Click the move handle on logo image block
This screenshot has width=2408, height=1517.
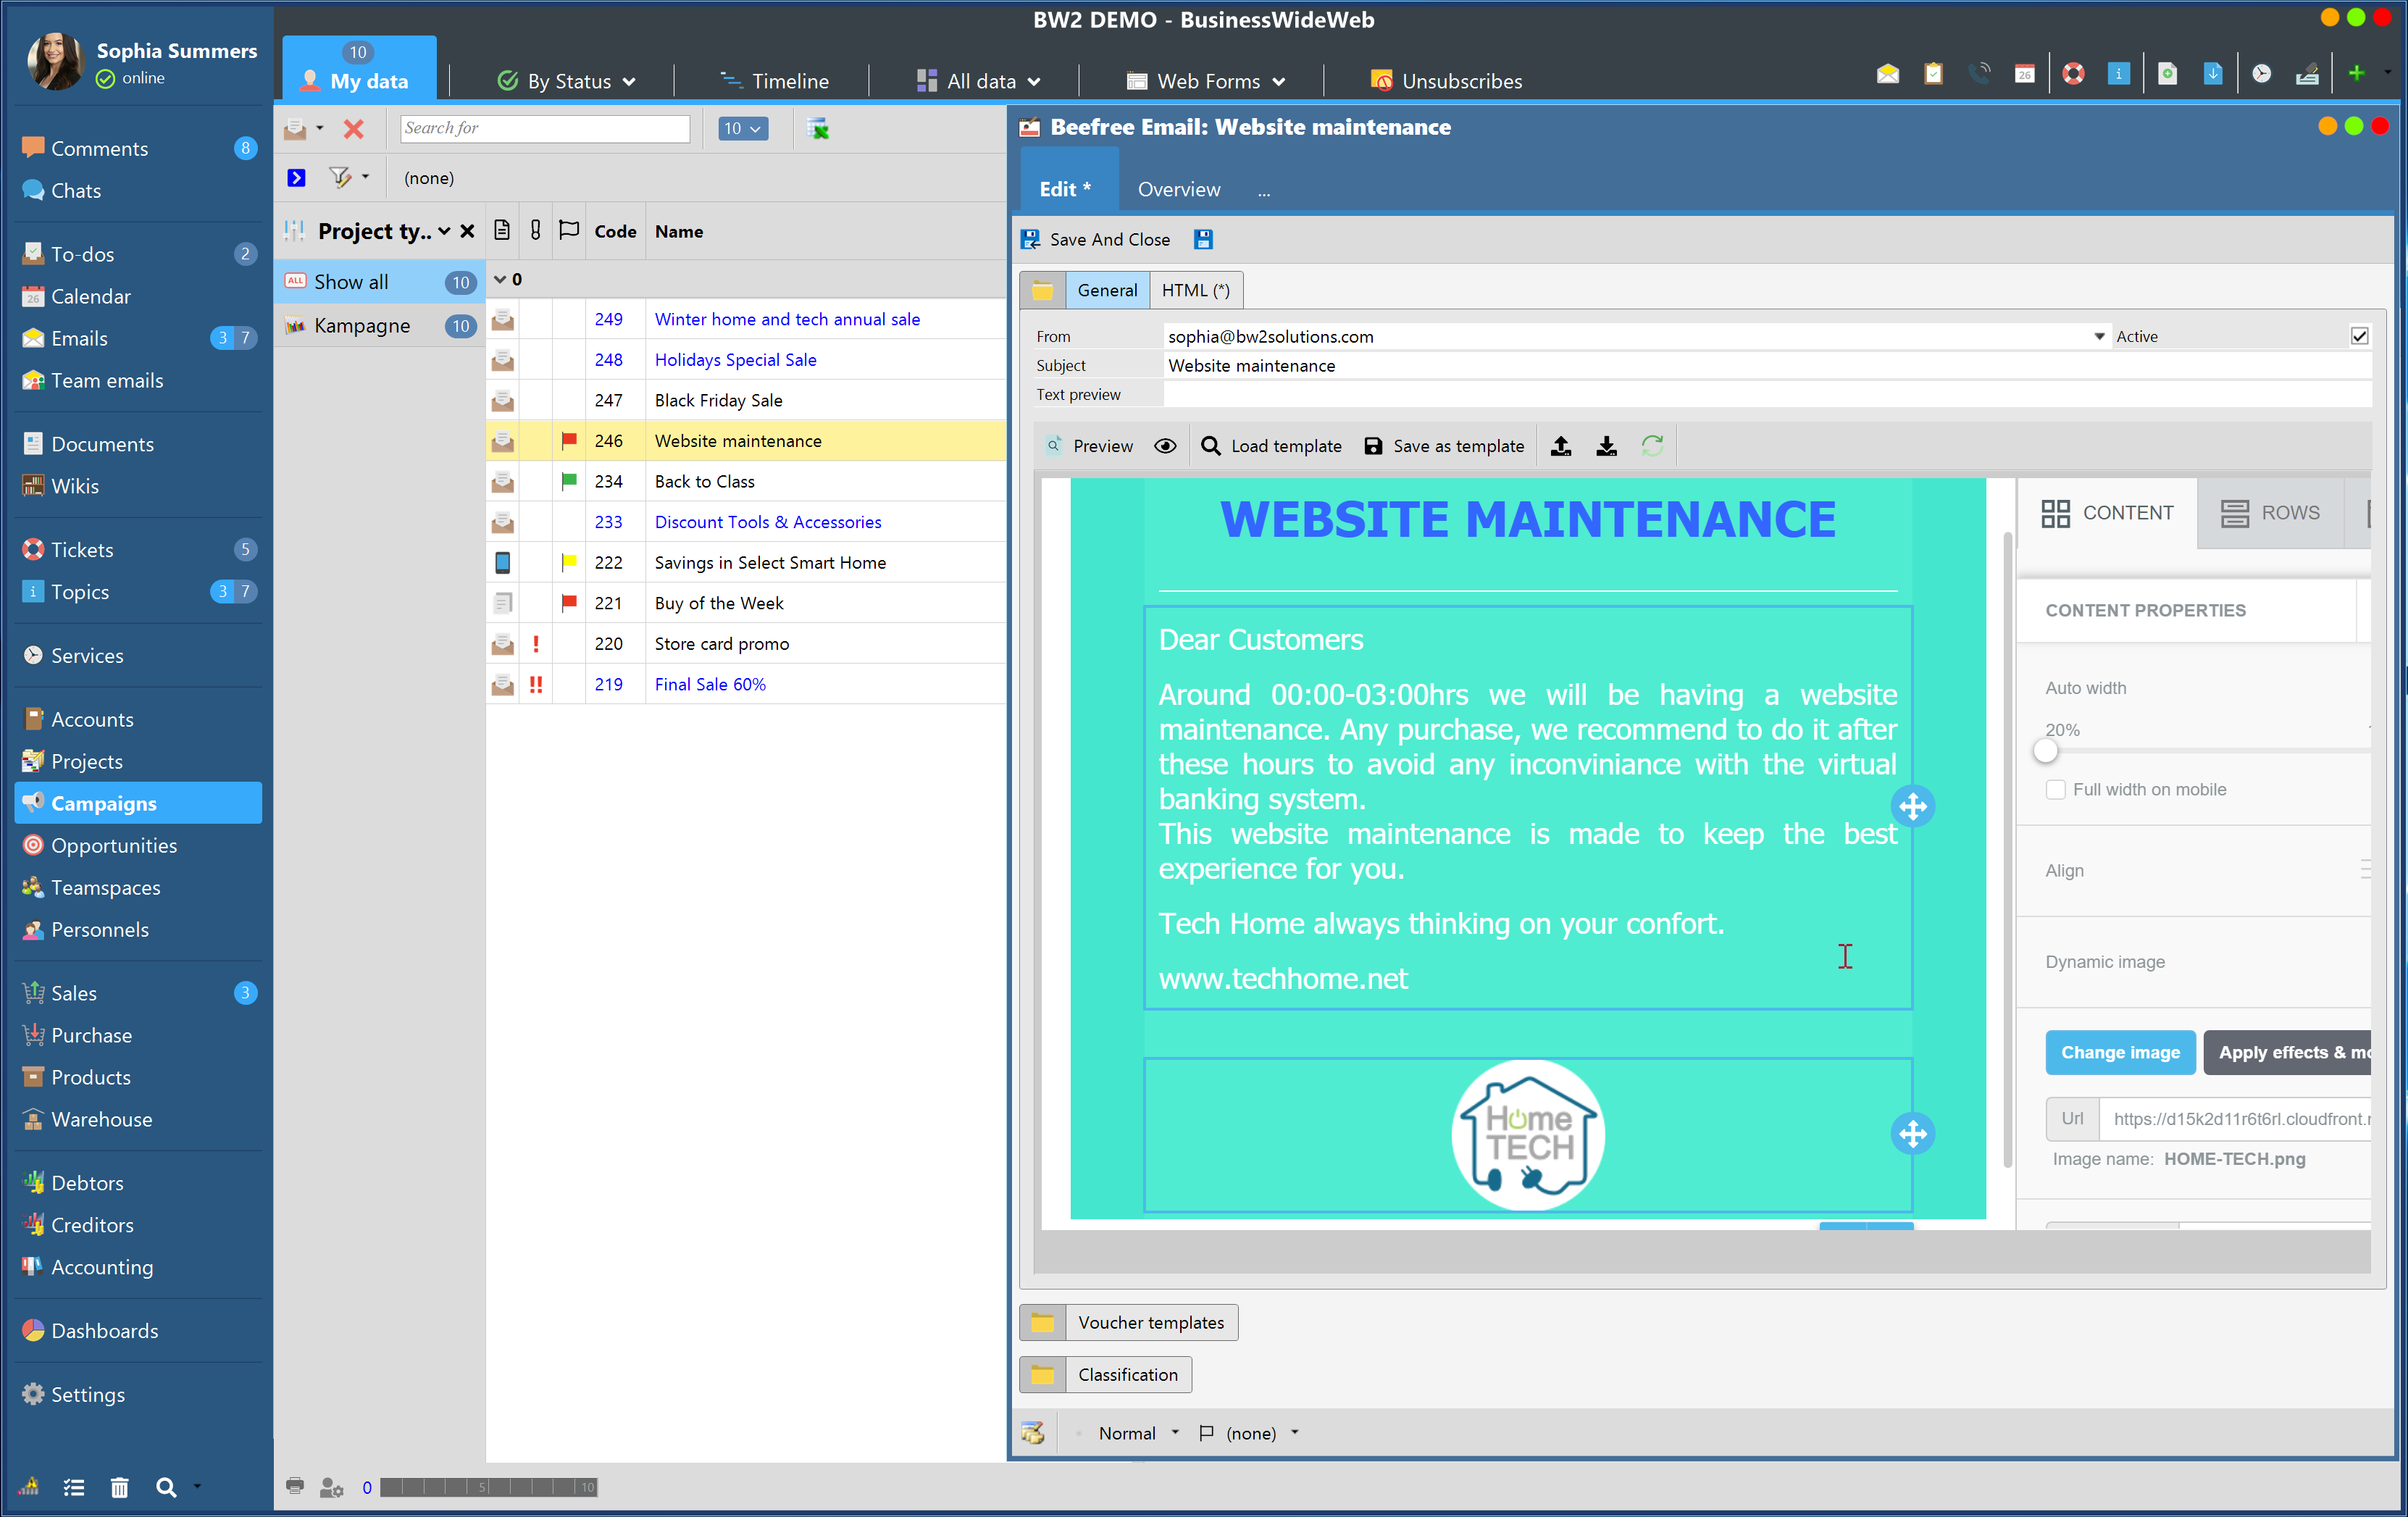coord(1912,1134)
